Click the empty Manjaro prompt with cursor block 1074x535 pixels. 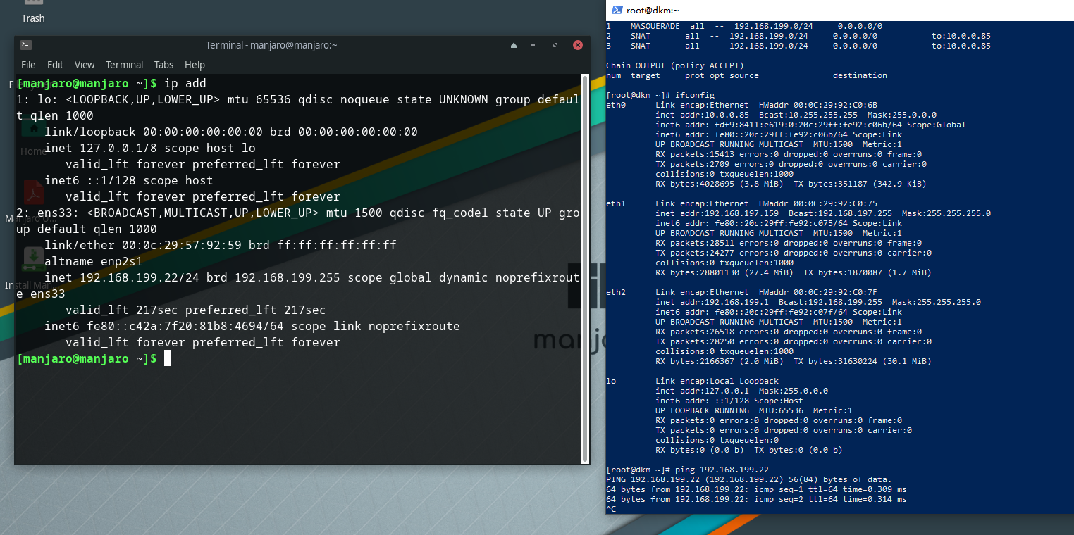(94, 358)
